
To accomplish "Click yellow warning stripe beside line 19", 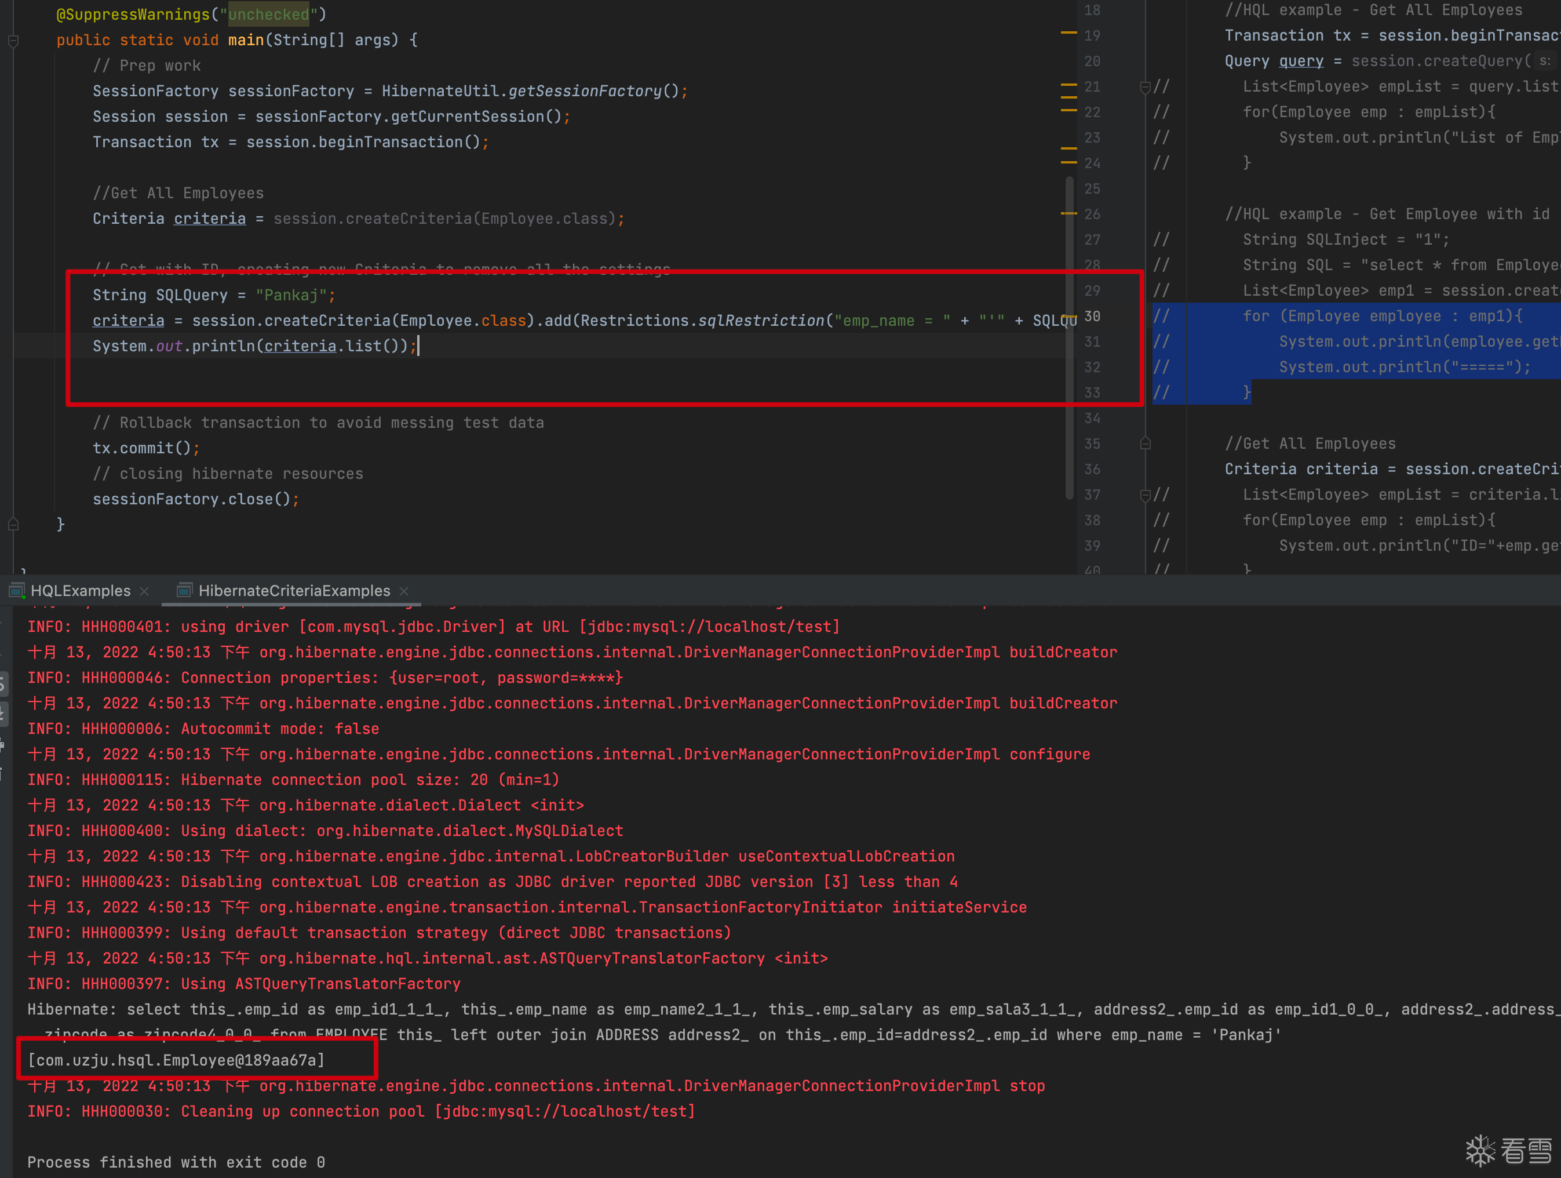I will click(x=1068, y=32).
